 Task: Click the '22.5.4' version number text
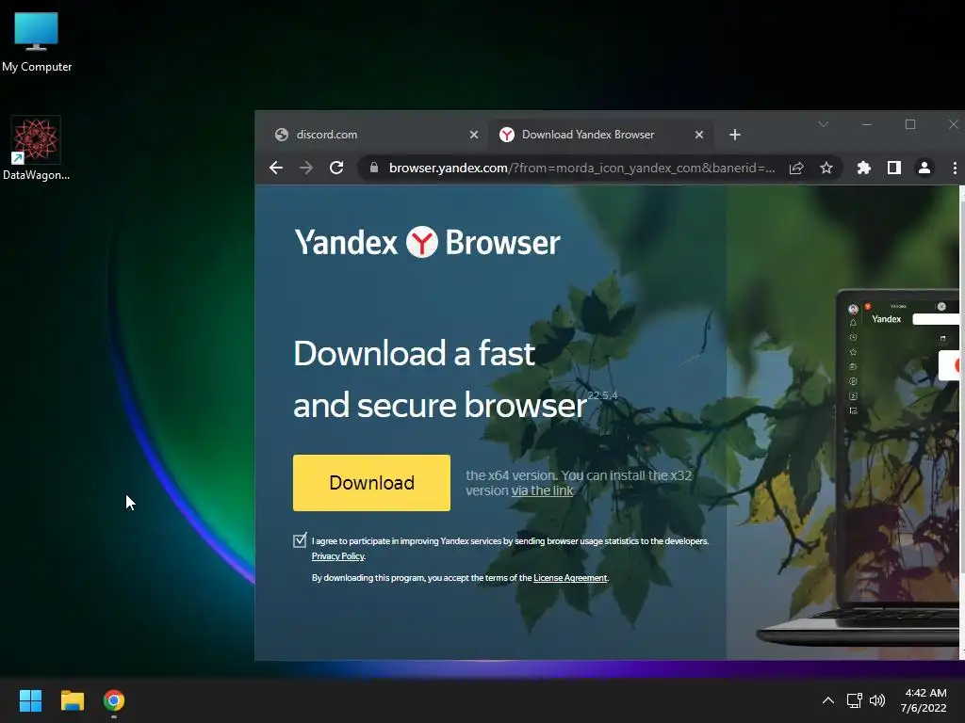[602, 395]
